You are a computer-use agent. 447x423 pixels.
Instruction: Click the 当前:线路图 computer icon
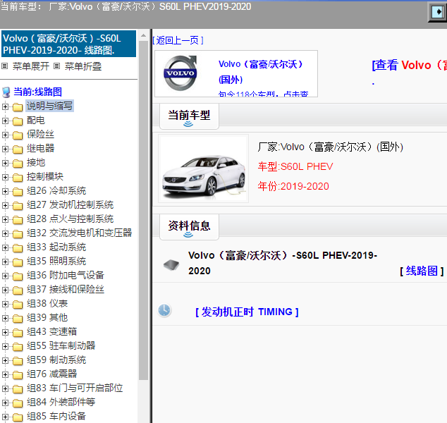coord(6,92)
